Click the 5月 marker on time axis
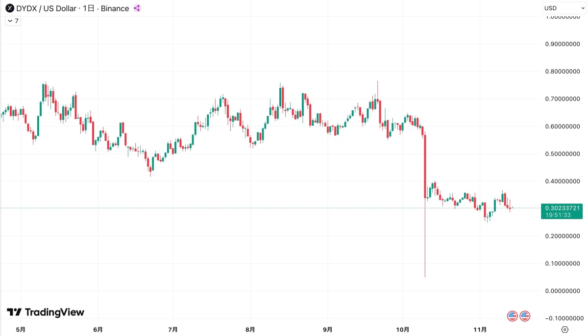 [20, 329]
